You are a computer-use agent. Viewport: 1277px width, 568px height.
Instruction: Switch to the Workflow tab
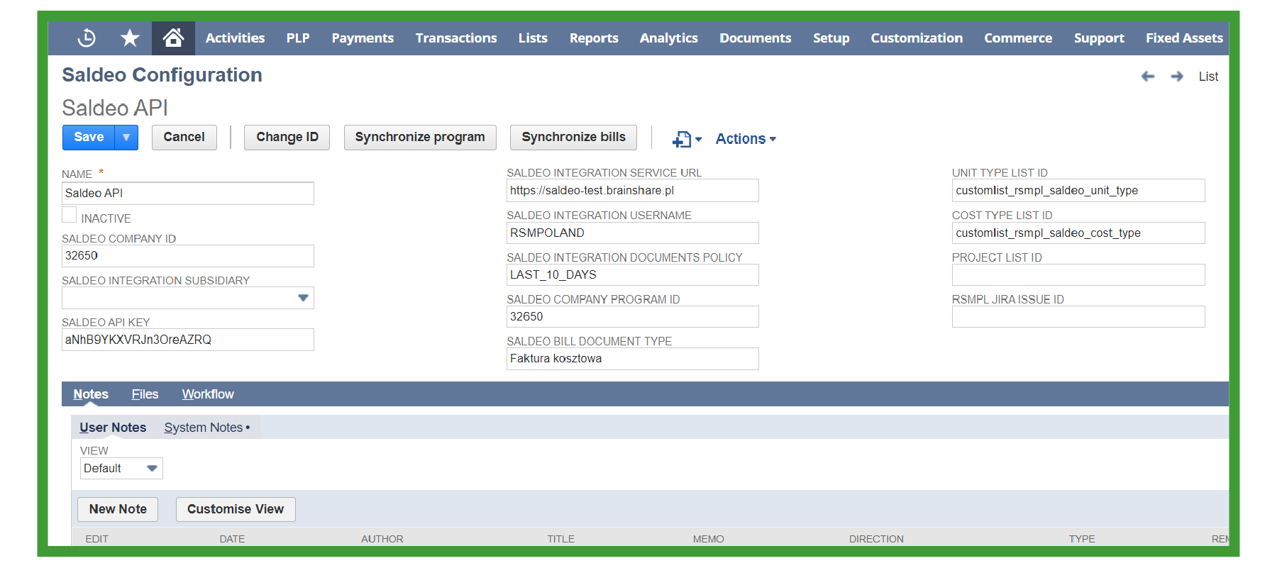208,394
